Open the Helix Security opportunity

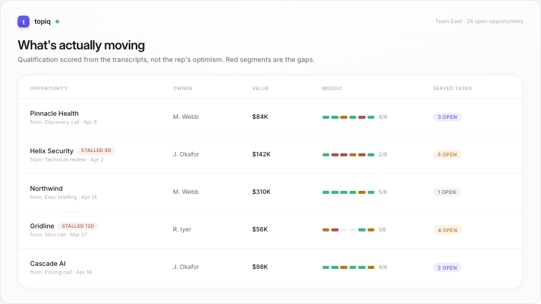pos(52,151)
